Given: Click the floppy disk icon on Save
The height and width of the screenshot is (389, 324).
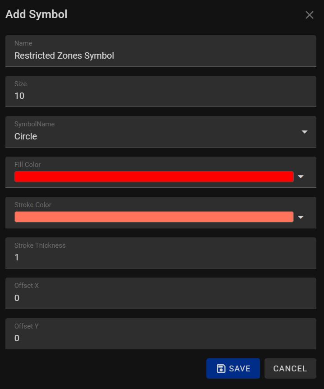Looking at the screenshot, I should [x=221, y=368].
